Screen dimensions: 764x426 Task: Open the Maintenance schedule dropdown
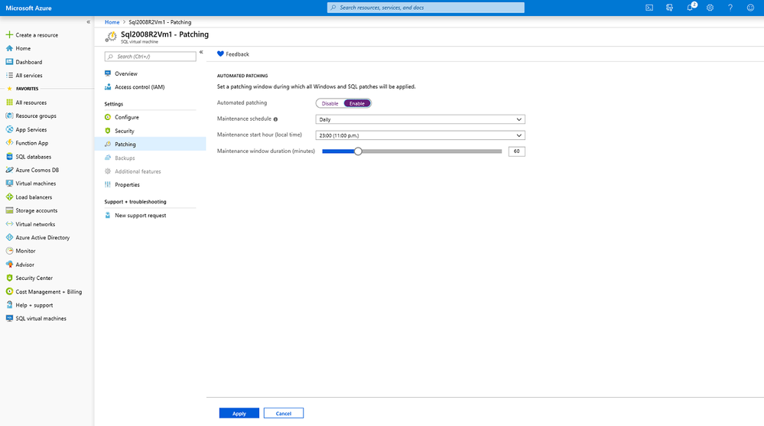(x=420, y=119)
